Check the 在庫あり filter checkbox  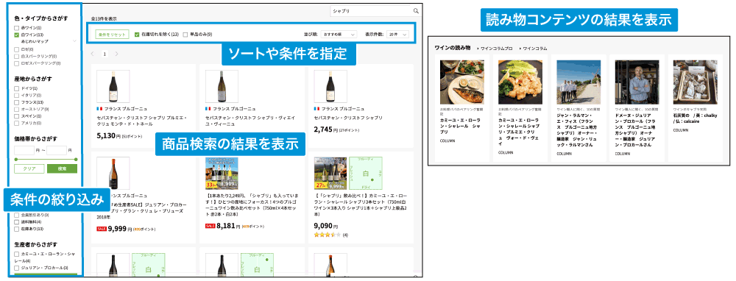[17, 229]
